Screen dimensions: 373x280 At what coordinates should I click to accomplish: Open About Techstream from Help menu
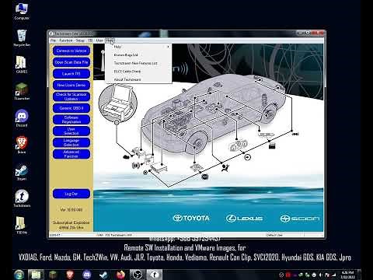[138, 79]
